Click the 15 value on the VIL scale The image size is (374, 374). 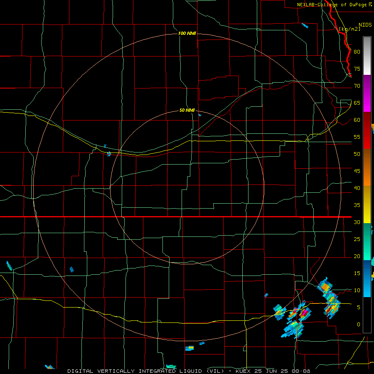pyautogui.click(x=357, y=273)
